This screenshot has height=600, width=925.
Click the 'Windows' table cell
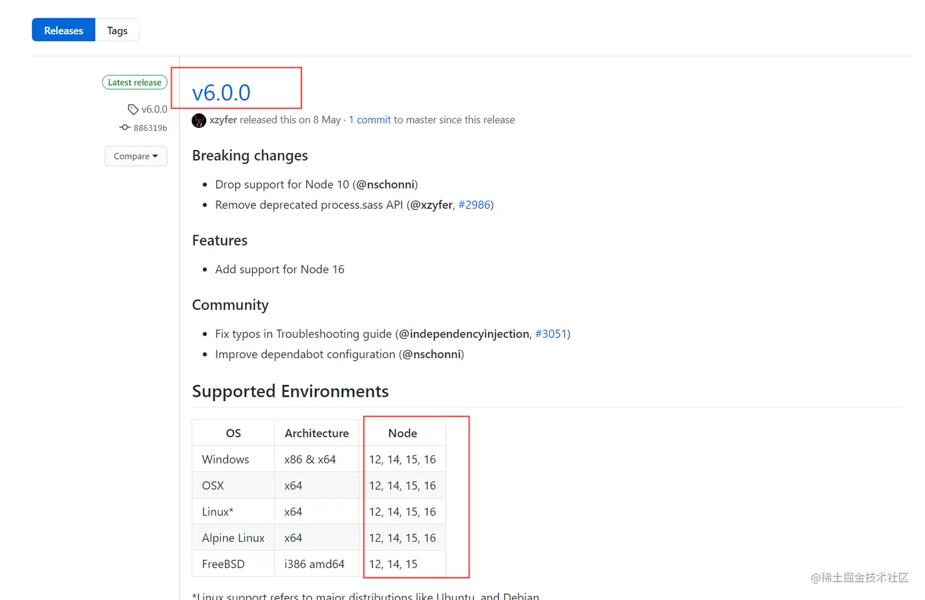tap(233, 459)
